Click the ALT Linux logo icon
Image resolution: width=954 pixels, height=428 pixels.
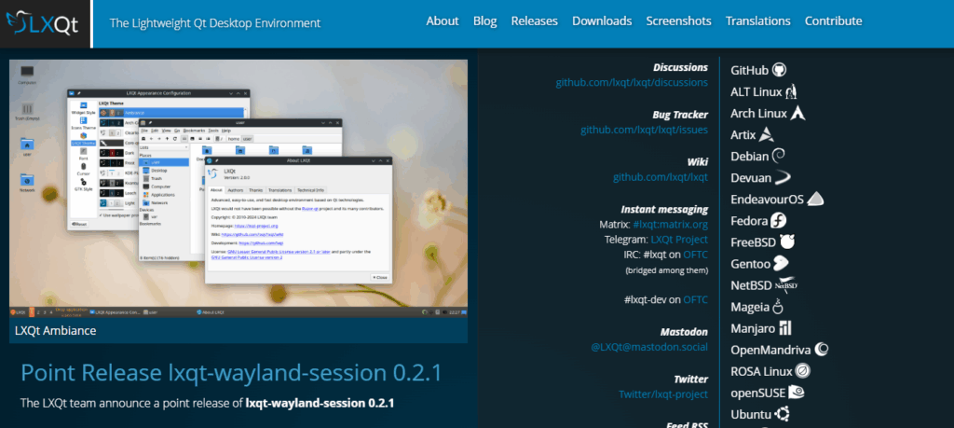(x=791, y=92)
